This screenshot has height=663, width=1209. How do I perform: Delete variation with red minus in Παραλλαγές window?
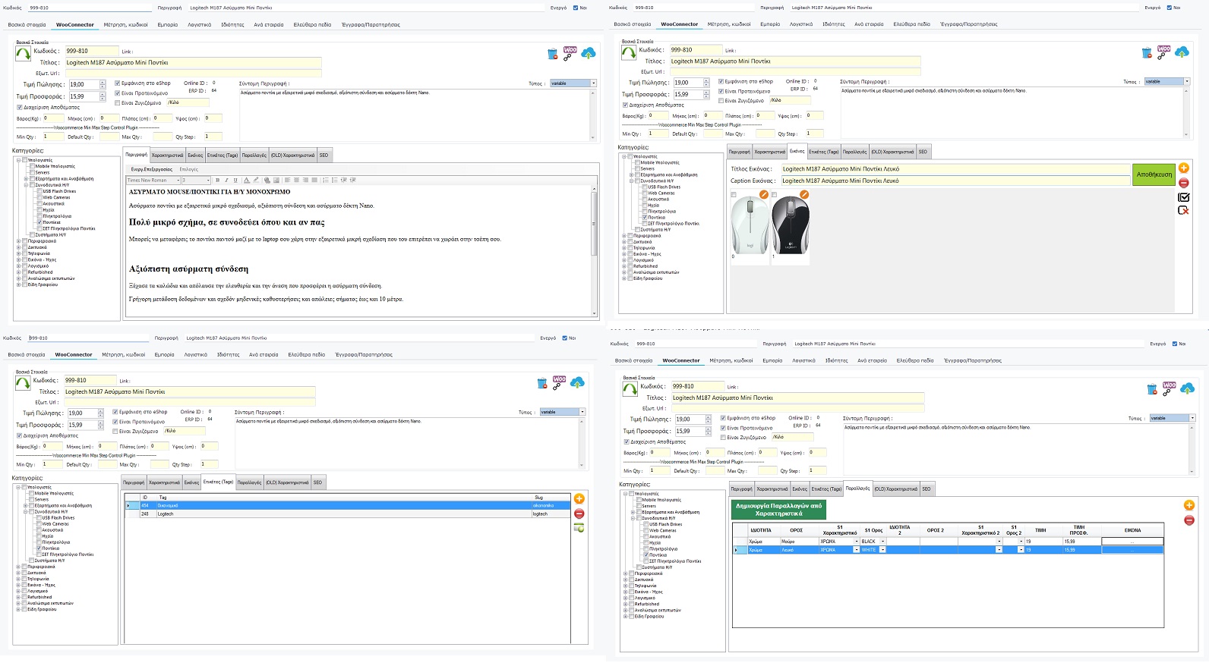click(1189, 520)
